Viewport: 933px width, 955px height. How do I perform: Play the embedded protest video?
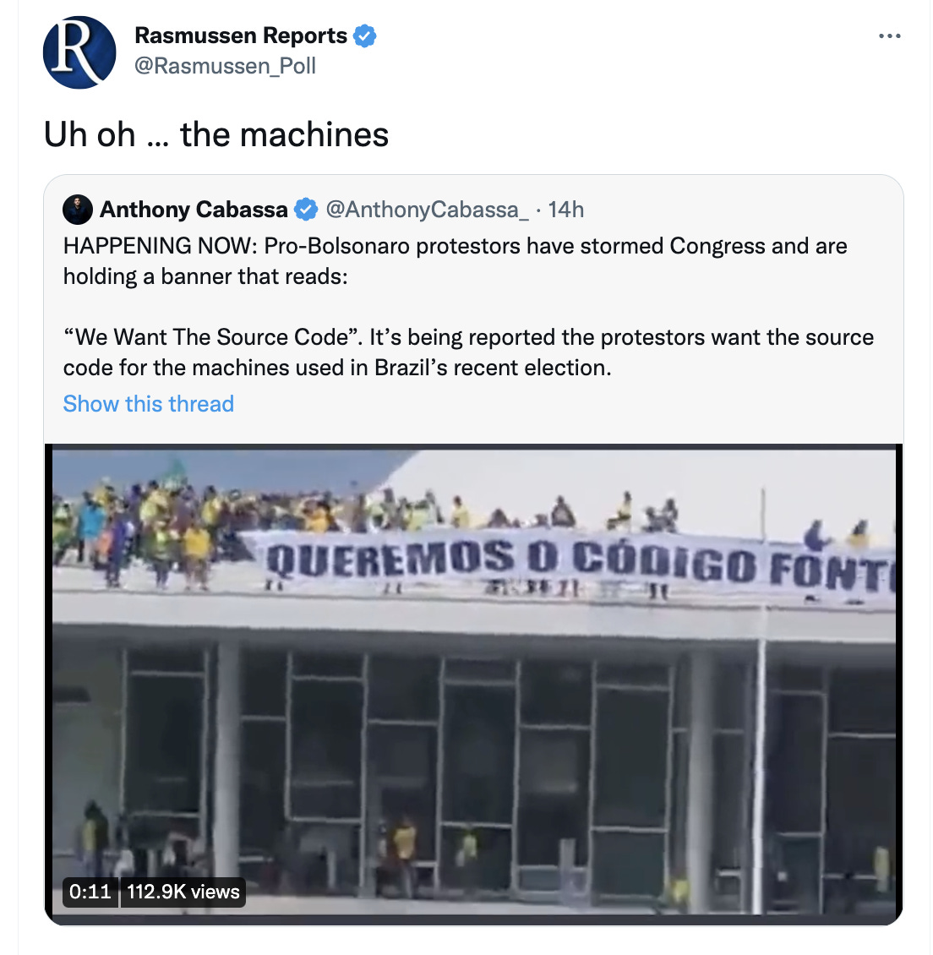[x=473, y=684]
